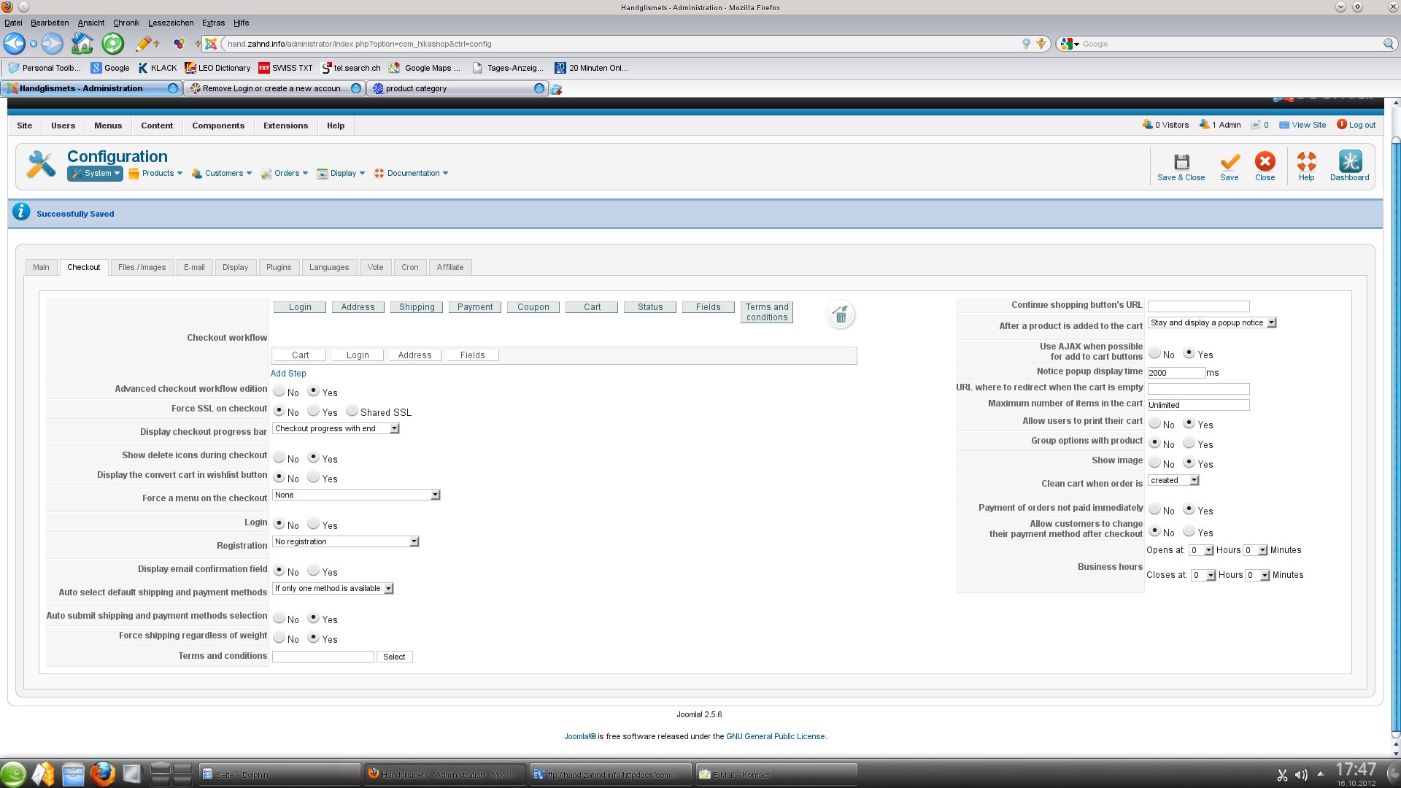Open the Clean cart when order is dropdown
Screen dimensions: 1401x788
point(1173,481)
